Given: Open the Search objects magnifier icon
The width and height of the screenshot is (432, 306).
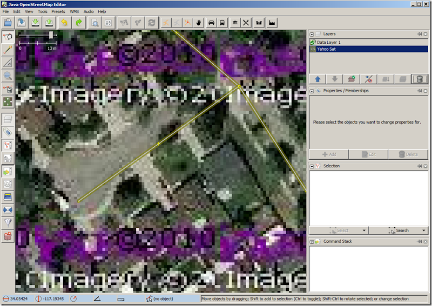Looking at the screenshot, I should coord(94,23).
